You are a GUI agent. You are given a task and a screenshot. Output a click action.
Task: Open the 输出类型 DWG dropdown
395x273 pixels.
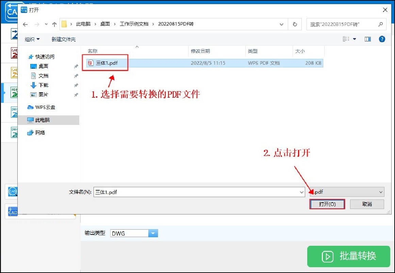point(153,233)
